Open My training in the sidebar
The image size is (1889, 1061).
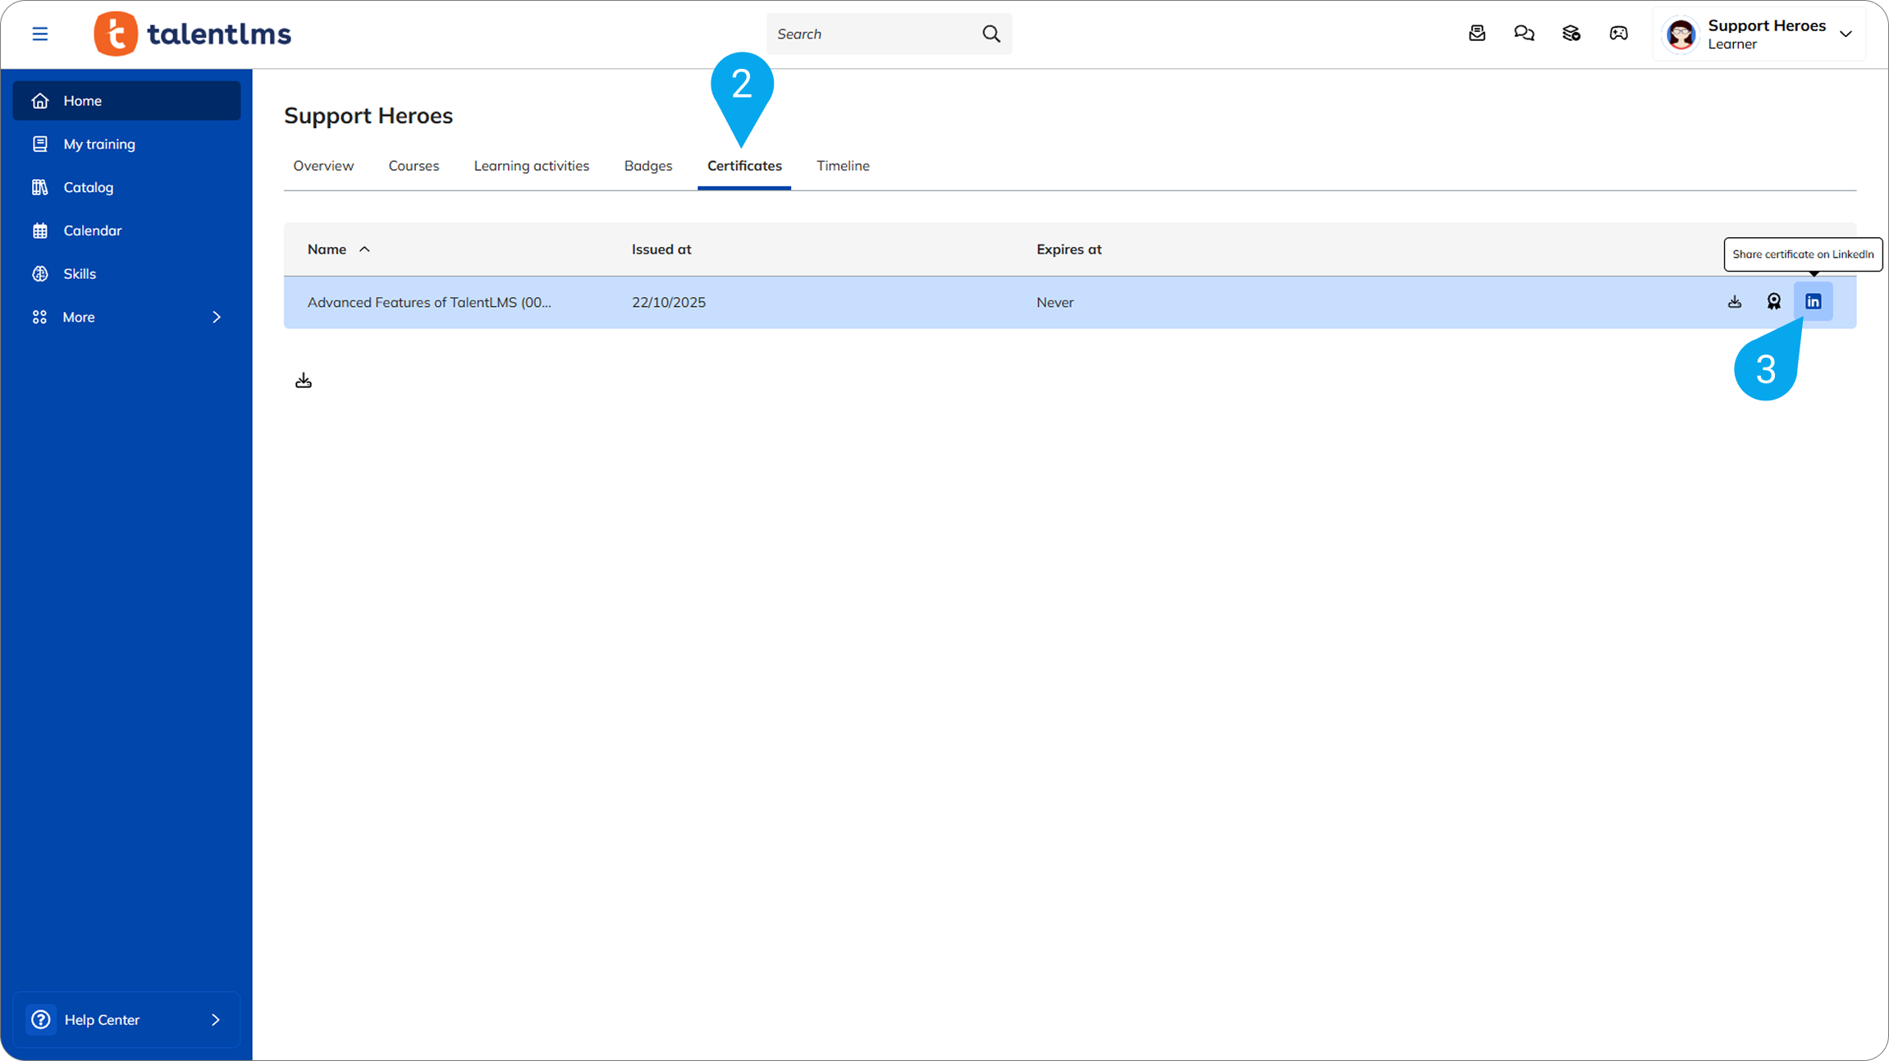99,144
